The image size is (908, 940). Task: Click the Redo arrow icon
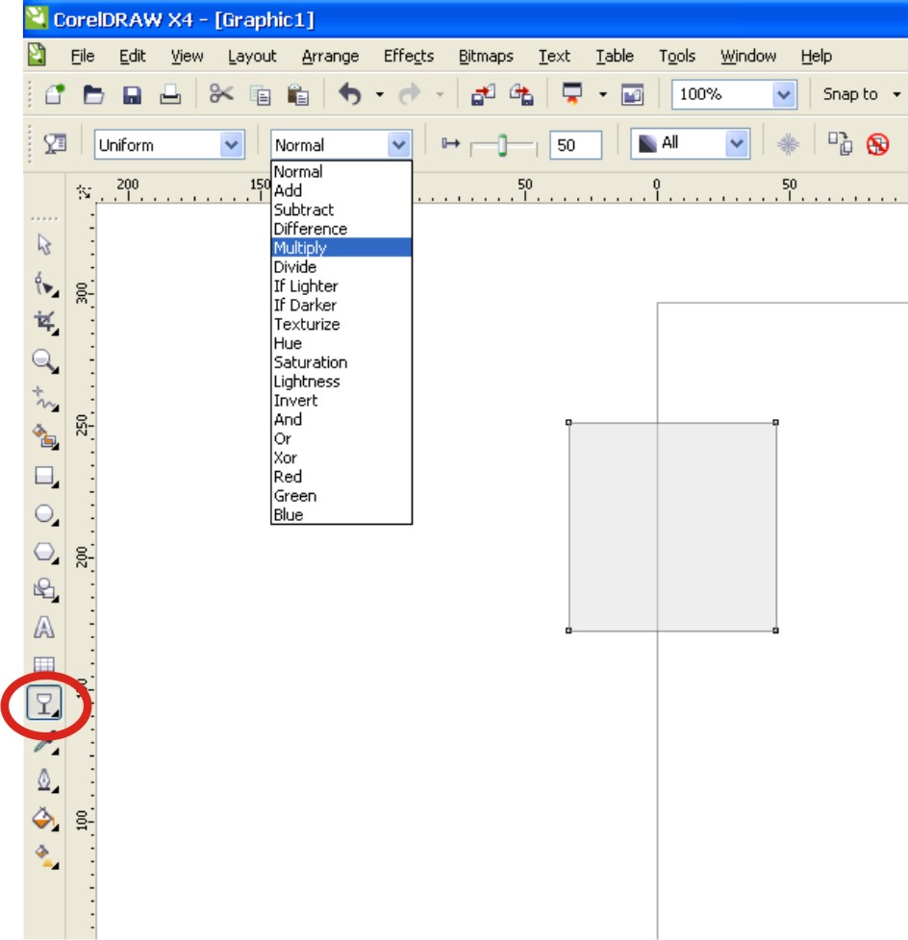[410, 94]
